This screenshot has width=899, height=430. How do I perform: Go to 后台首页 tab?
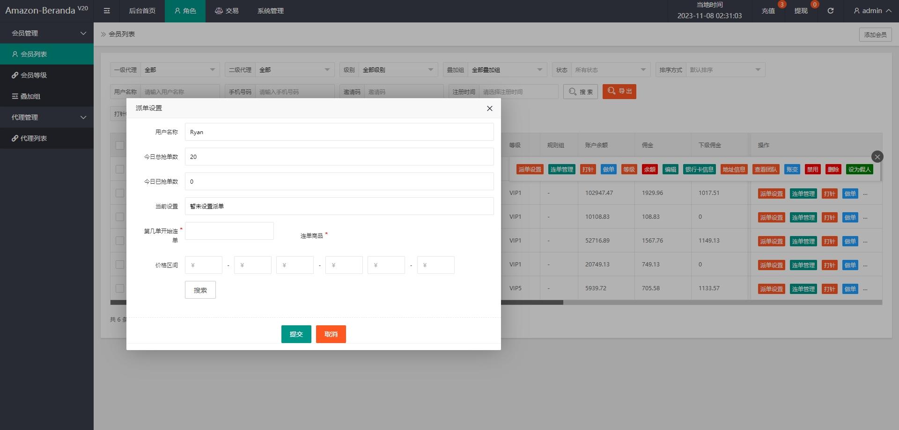click(x=142, y=11)
